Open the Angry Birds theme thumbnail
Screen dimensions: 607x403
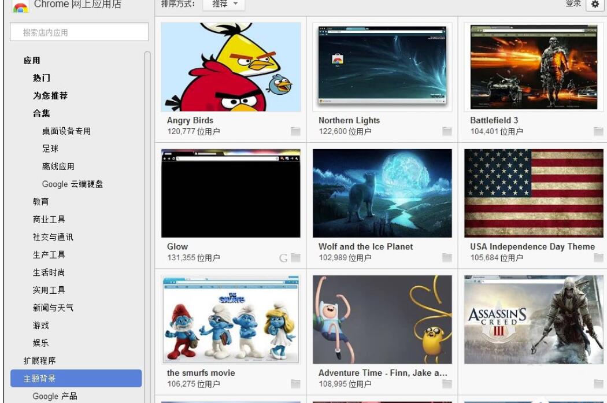pos(231,67)
